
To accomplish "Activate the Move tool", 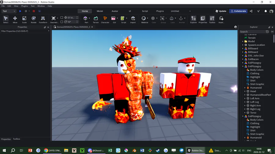I will [15, 19].
